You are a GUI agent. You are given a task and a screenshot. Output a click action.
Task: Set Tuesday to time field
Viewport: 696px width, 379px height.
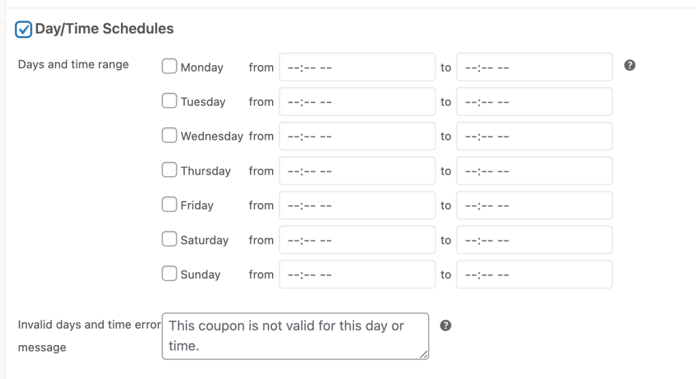click(534, 102)
